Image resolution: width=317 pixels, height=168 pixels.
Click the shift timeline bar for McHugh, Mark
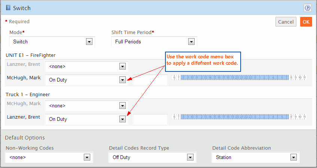235,77
